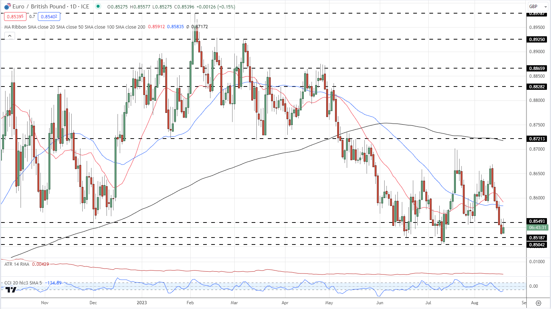Click the Apr label on time axis
Image resolution: width=551 pixels, height=309 pixels.
pyautogui.click(x=285, y=303)
